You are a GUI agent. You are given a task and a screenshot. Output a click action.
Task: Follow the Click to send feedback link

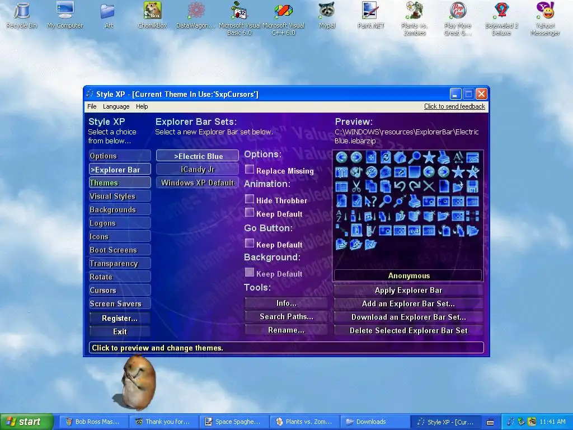tap(454, 106)
